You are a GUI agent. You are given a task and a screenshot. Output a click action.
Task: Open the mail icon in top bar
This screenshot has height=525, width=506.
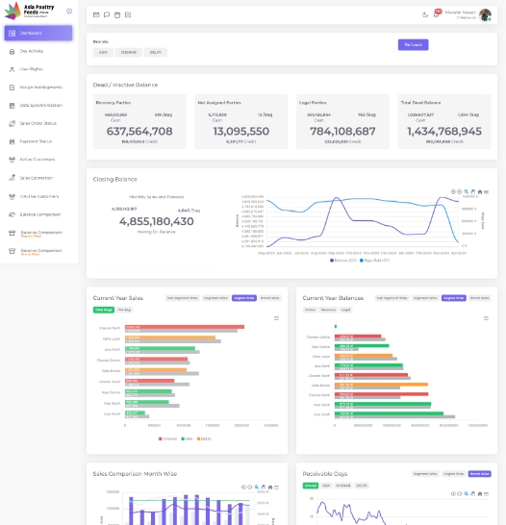click(96, 14)
